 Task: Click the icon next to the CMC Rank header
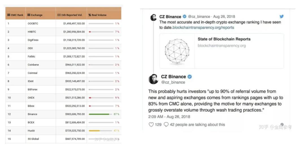pyautogui.click(x=9, y=15)
